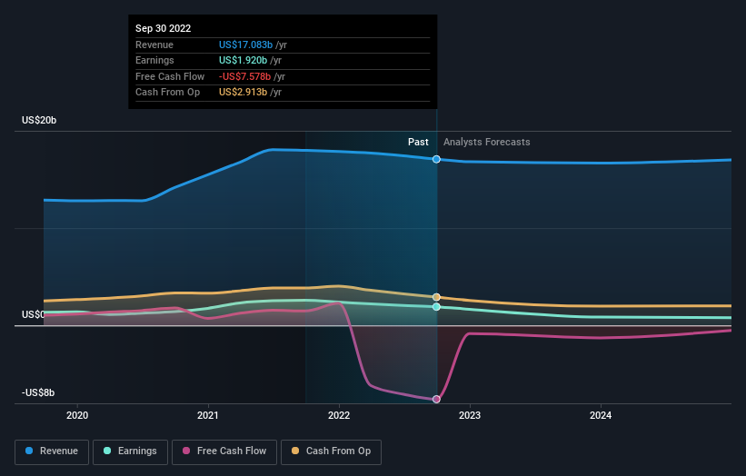Click the US$1.920b earnings value
Viewport: 746px width, 476px height.
point(244,60)
